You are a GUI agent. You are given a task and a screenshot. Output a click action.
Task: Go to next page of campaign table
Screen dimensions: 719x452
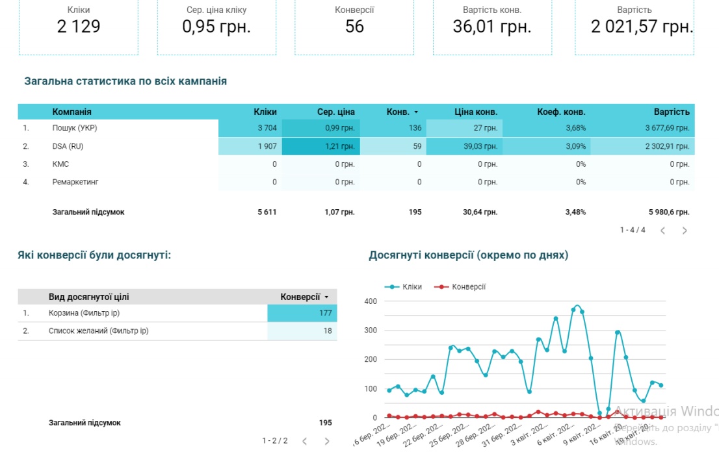684,230
